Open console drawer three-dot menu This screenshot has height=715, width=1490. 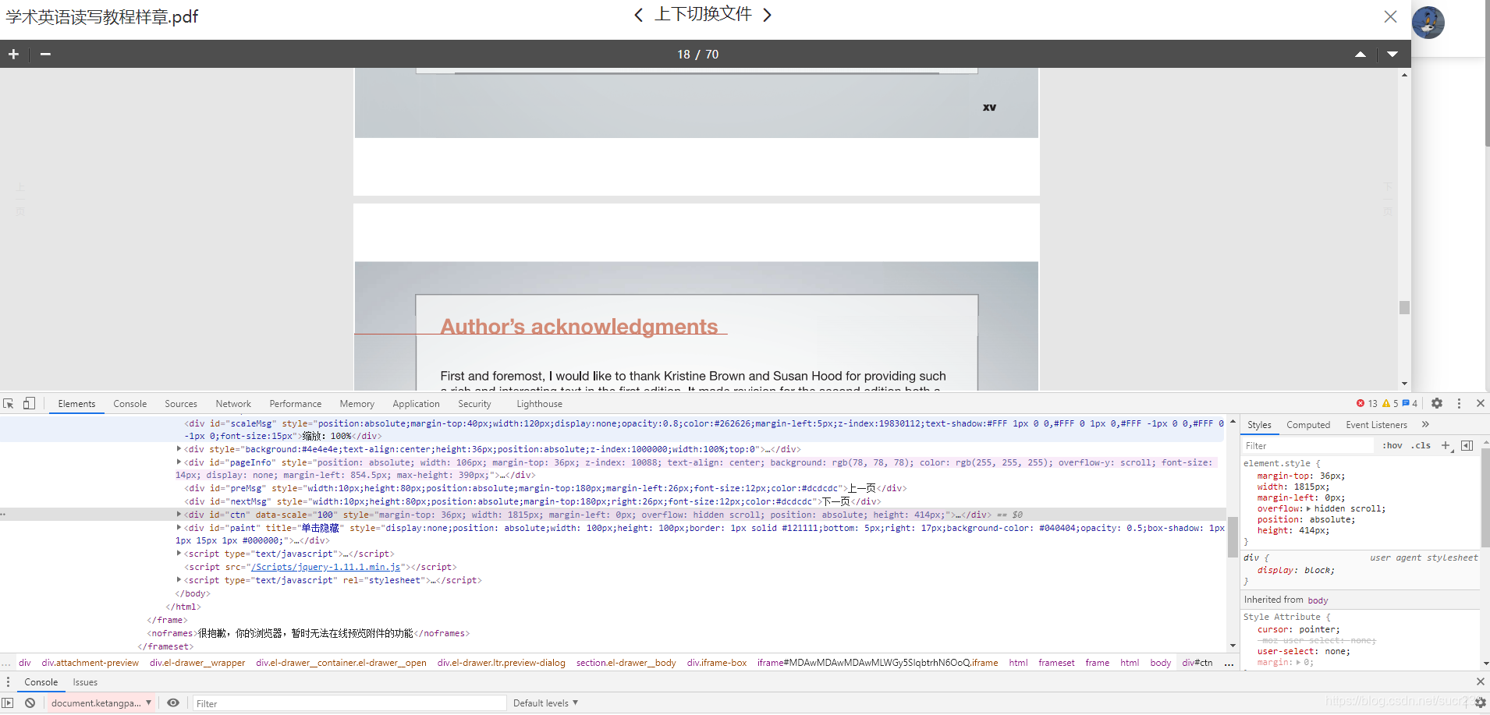(8, 681)
